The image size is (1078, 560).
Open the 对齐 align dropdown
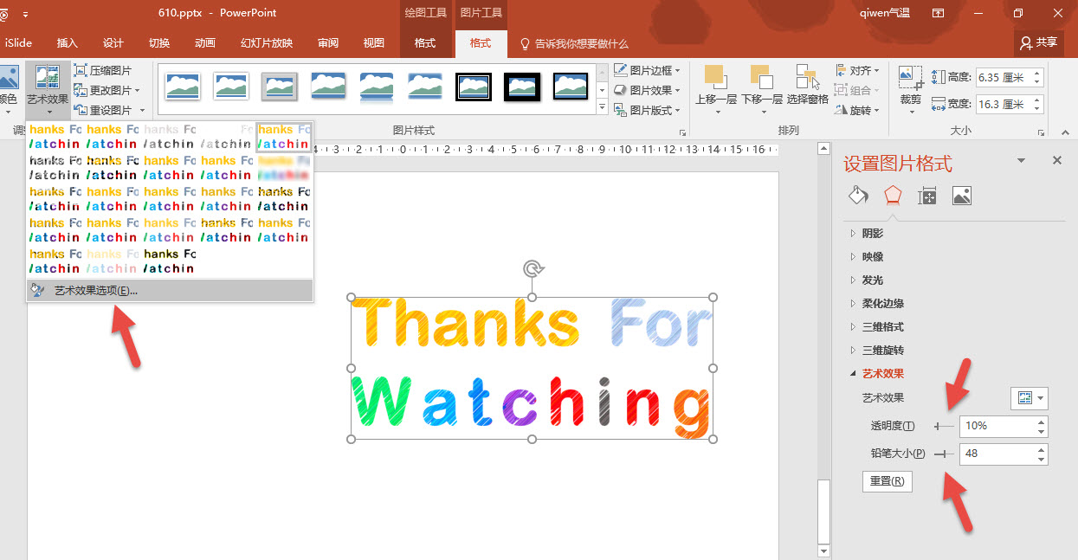click(859, 70)
